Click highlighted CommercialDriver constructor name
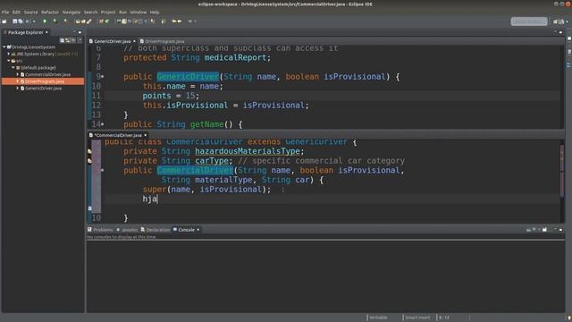 (195, 170)
